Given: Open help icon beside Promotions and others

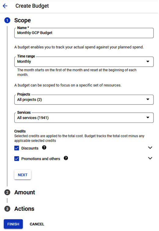Looking at the screenshot, I should (x=66, y=158).
